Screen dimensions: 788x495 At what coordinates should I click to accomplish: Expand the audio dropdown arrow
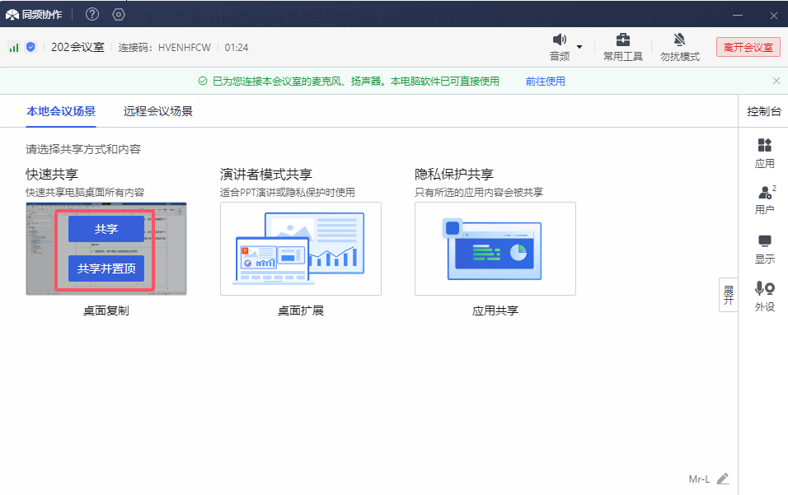[x=579, y=47]
